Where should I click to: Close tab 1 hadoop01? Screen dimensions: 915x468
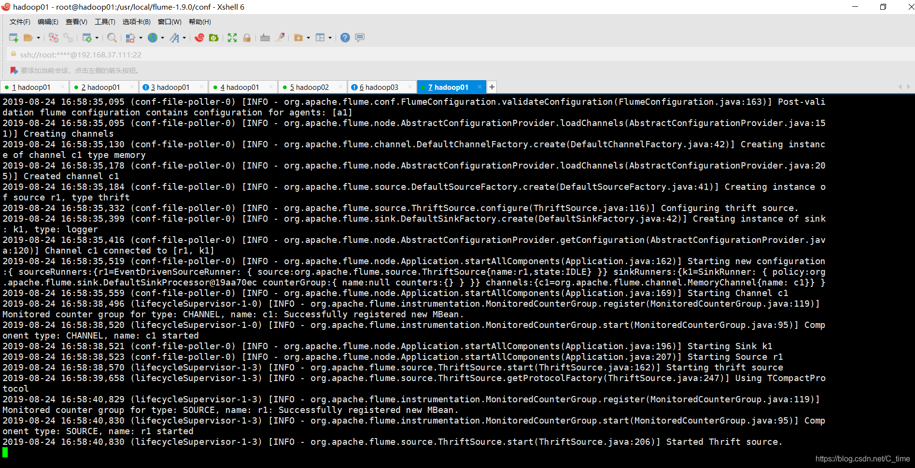click(x=62, y=87)
